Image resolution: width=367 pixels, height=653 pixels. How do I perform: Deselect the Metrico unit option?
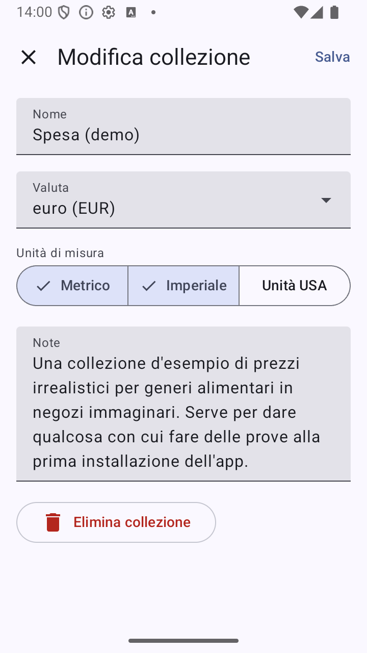coord(72,286)
